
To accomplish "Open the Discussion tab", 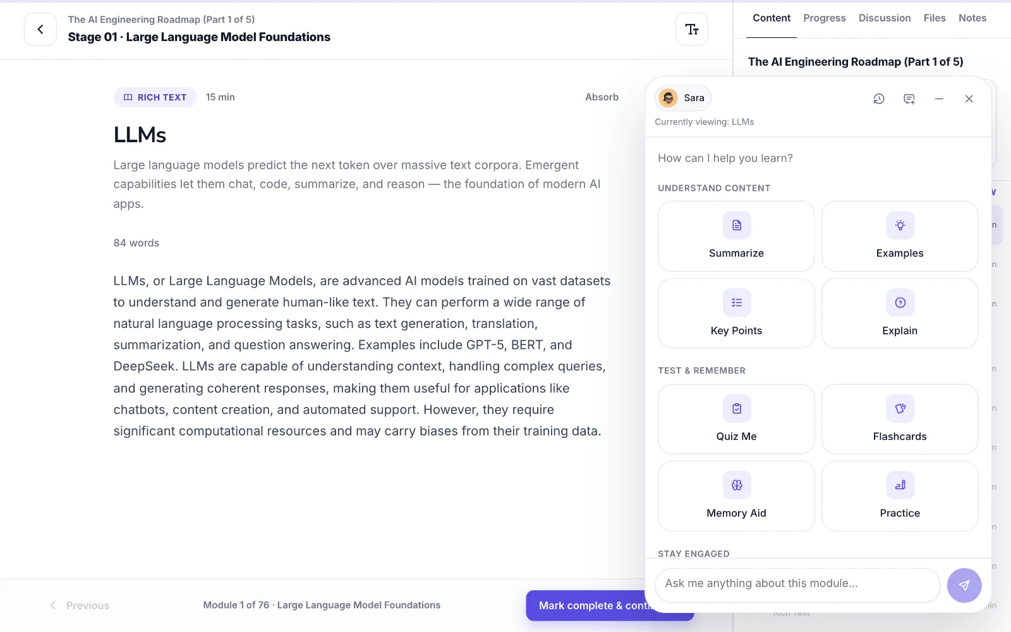I will (885, 18).
